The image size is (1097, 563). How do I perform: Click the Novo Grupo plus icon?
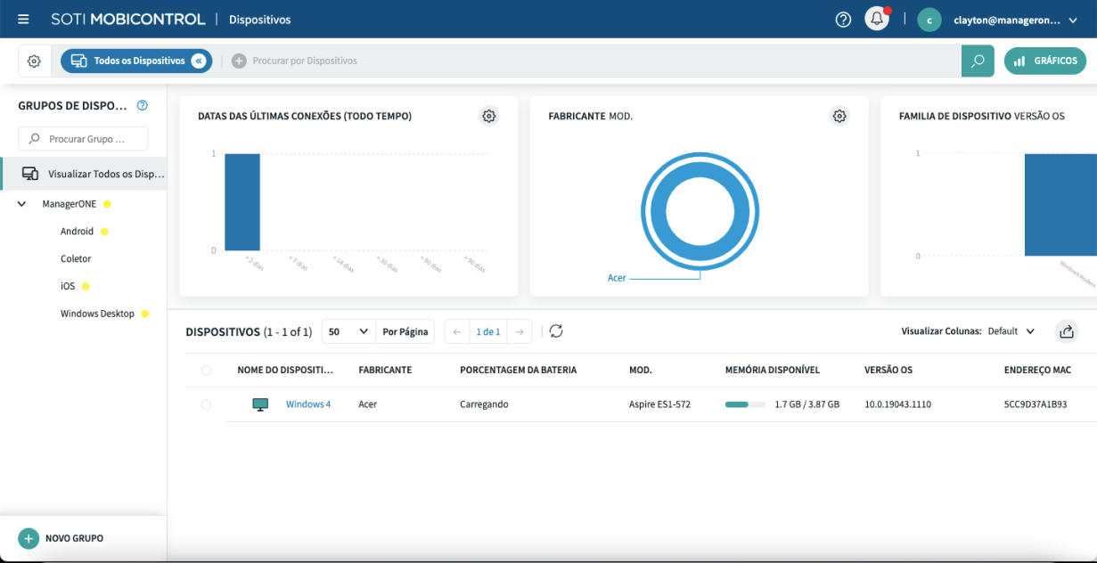[29, 538]
